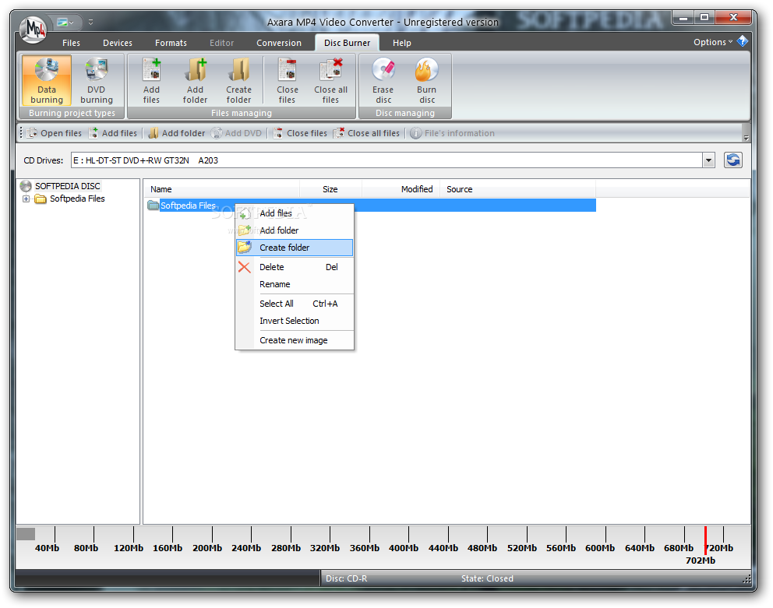
Task: Click Burn disc flame icon
Action: click(426, 80)
